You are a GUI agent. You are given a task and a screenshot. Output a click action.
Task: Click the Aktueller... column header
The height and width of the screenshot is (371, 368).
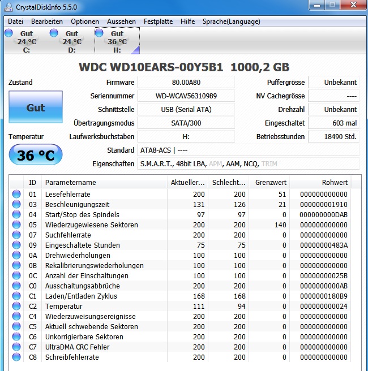(x=187, y=183)
